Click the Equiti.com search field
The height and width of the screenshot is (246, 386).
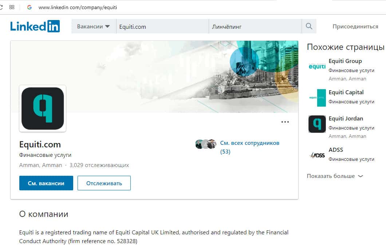tap(162, 26)
